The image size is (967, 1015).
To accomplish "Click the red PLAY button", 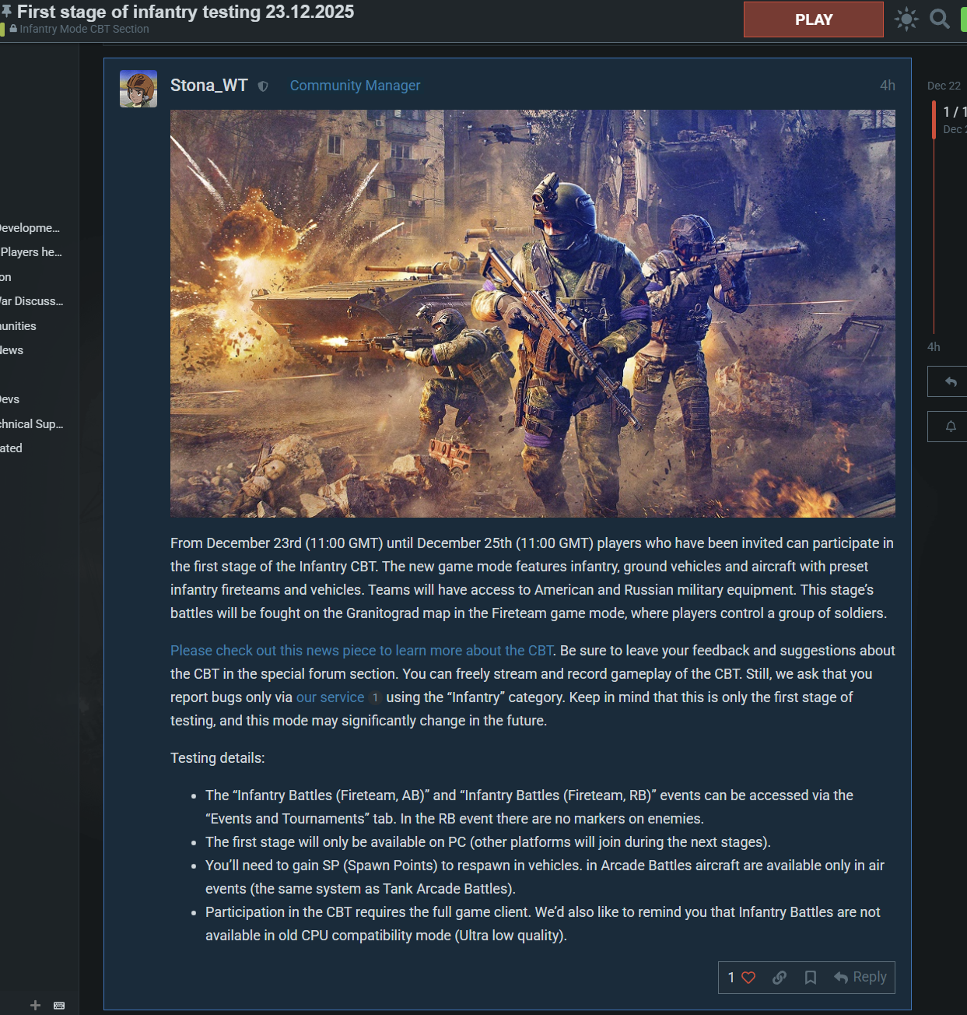I will point(813,19).
